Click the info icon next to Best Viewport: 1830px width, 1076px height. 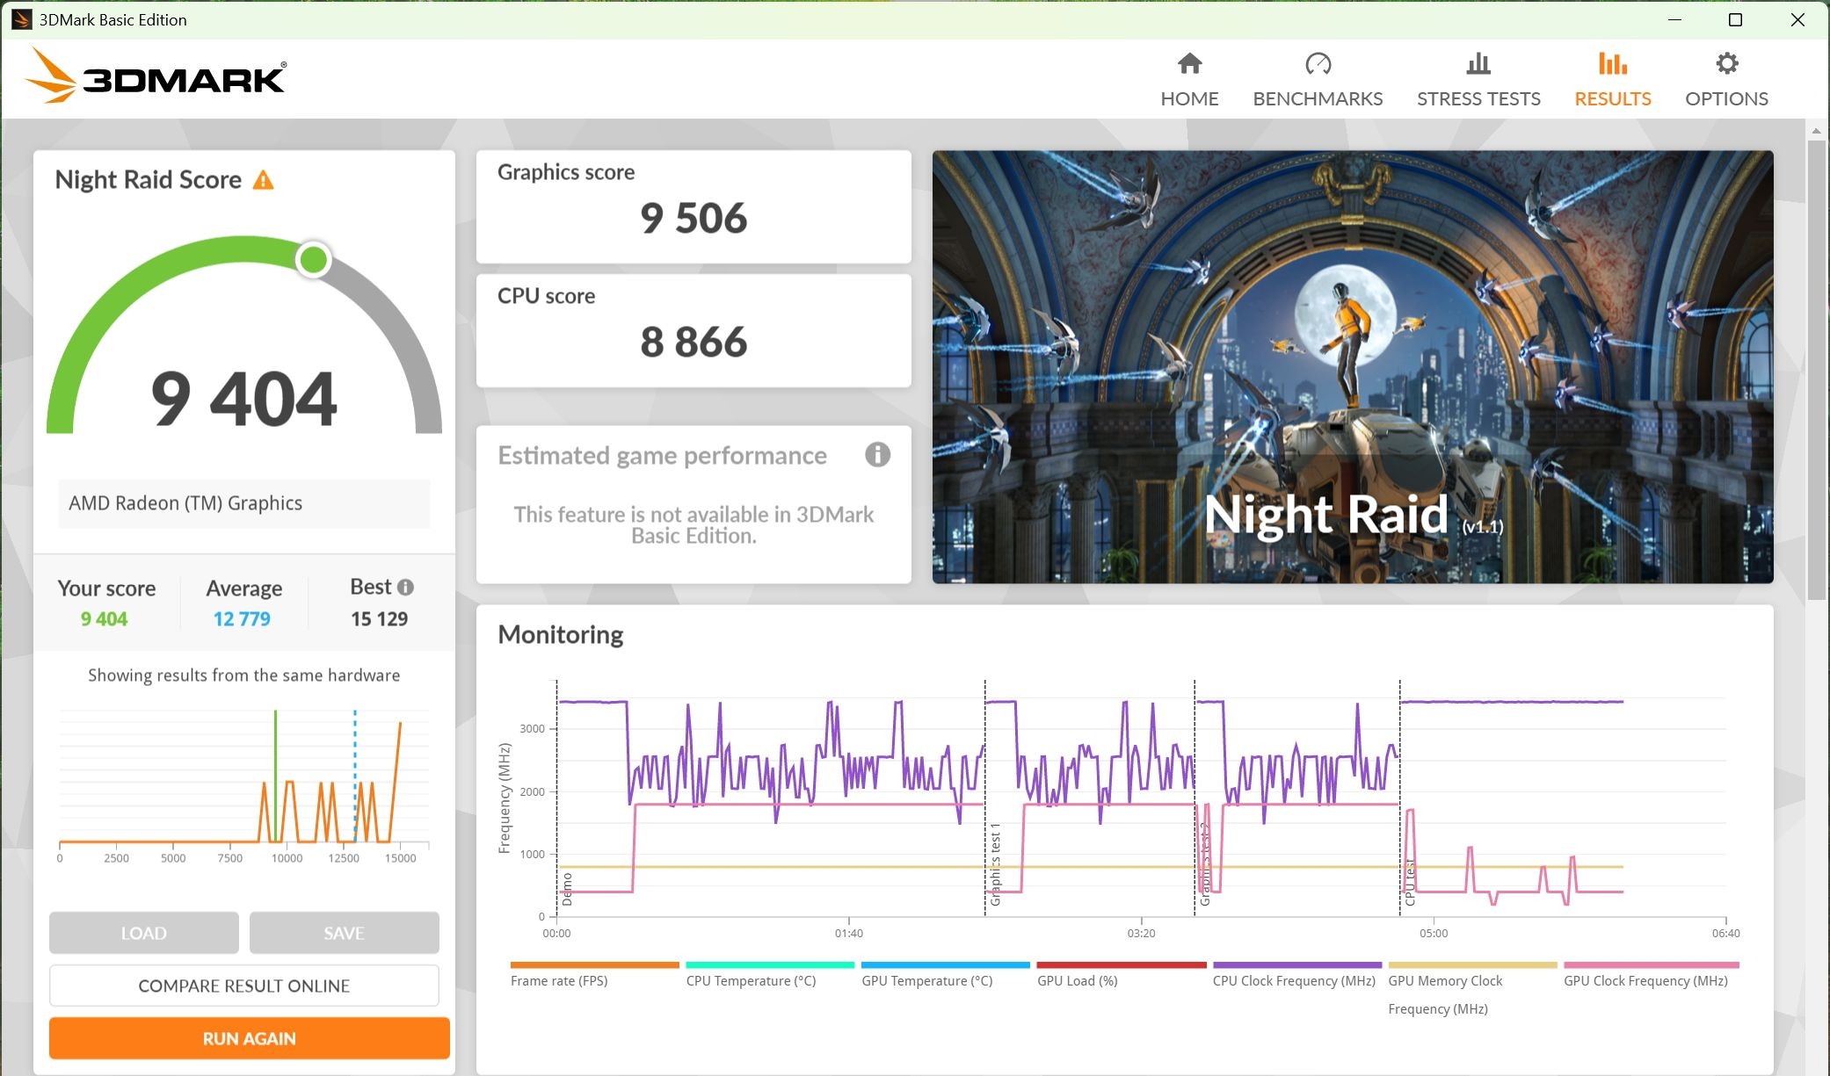(x=405, y=587)
